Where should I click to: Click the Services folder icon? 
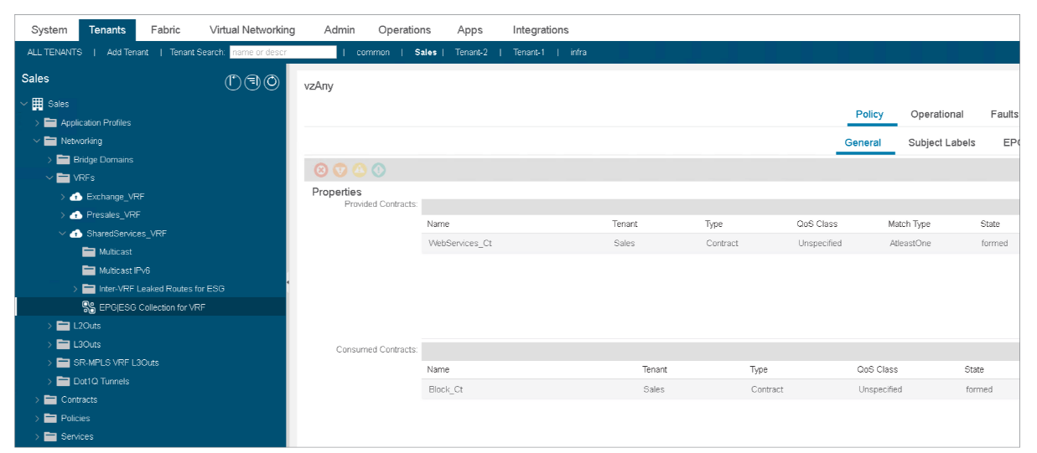50,436
